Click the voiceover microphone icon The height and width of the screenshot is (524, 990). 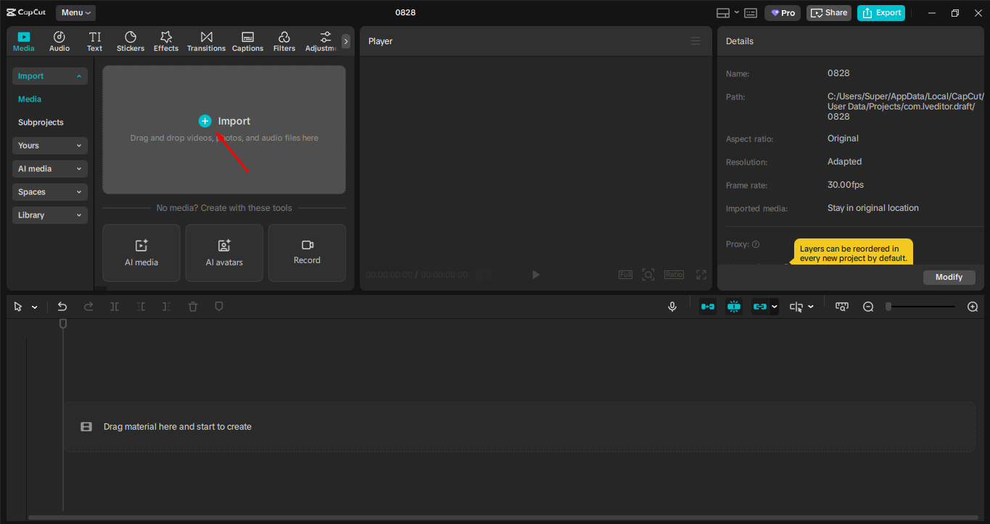[x=672, y=306]
